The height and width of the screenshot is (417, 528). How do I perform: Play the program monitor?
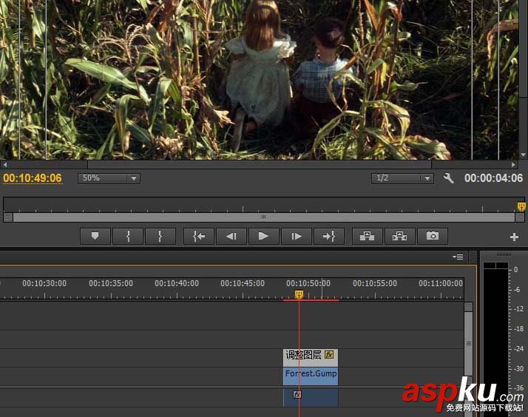click(263, 236)
